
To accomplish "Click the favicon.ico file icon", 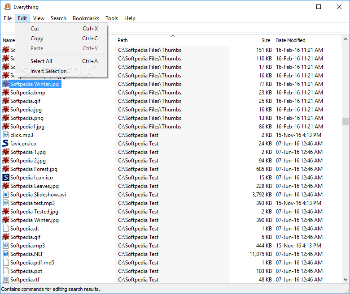I will (x=5, y=144).
